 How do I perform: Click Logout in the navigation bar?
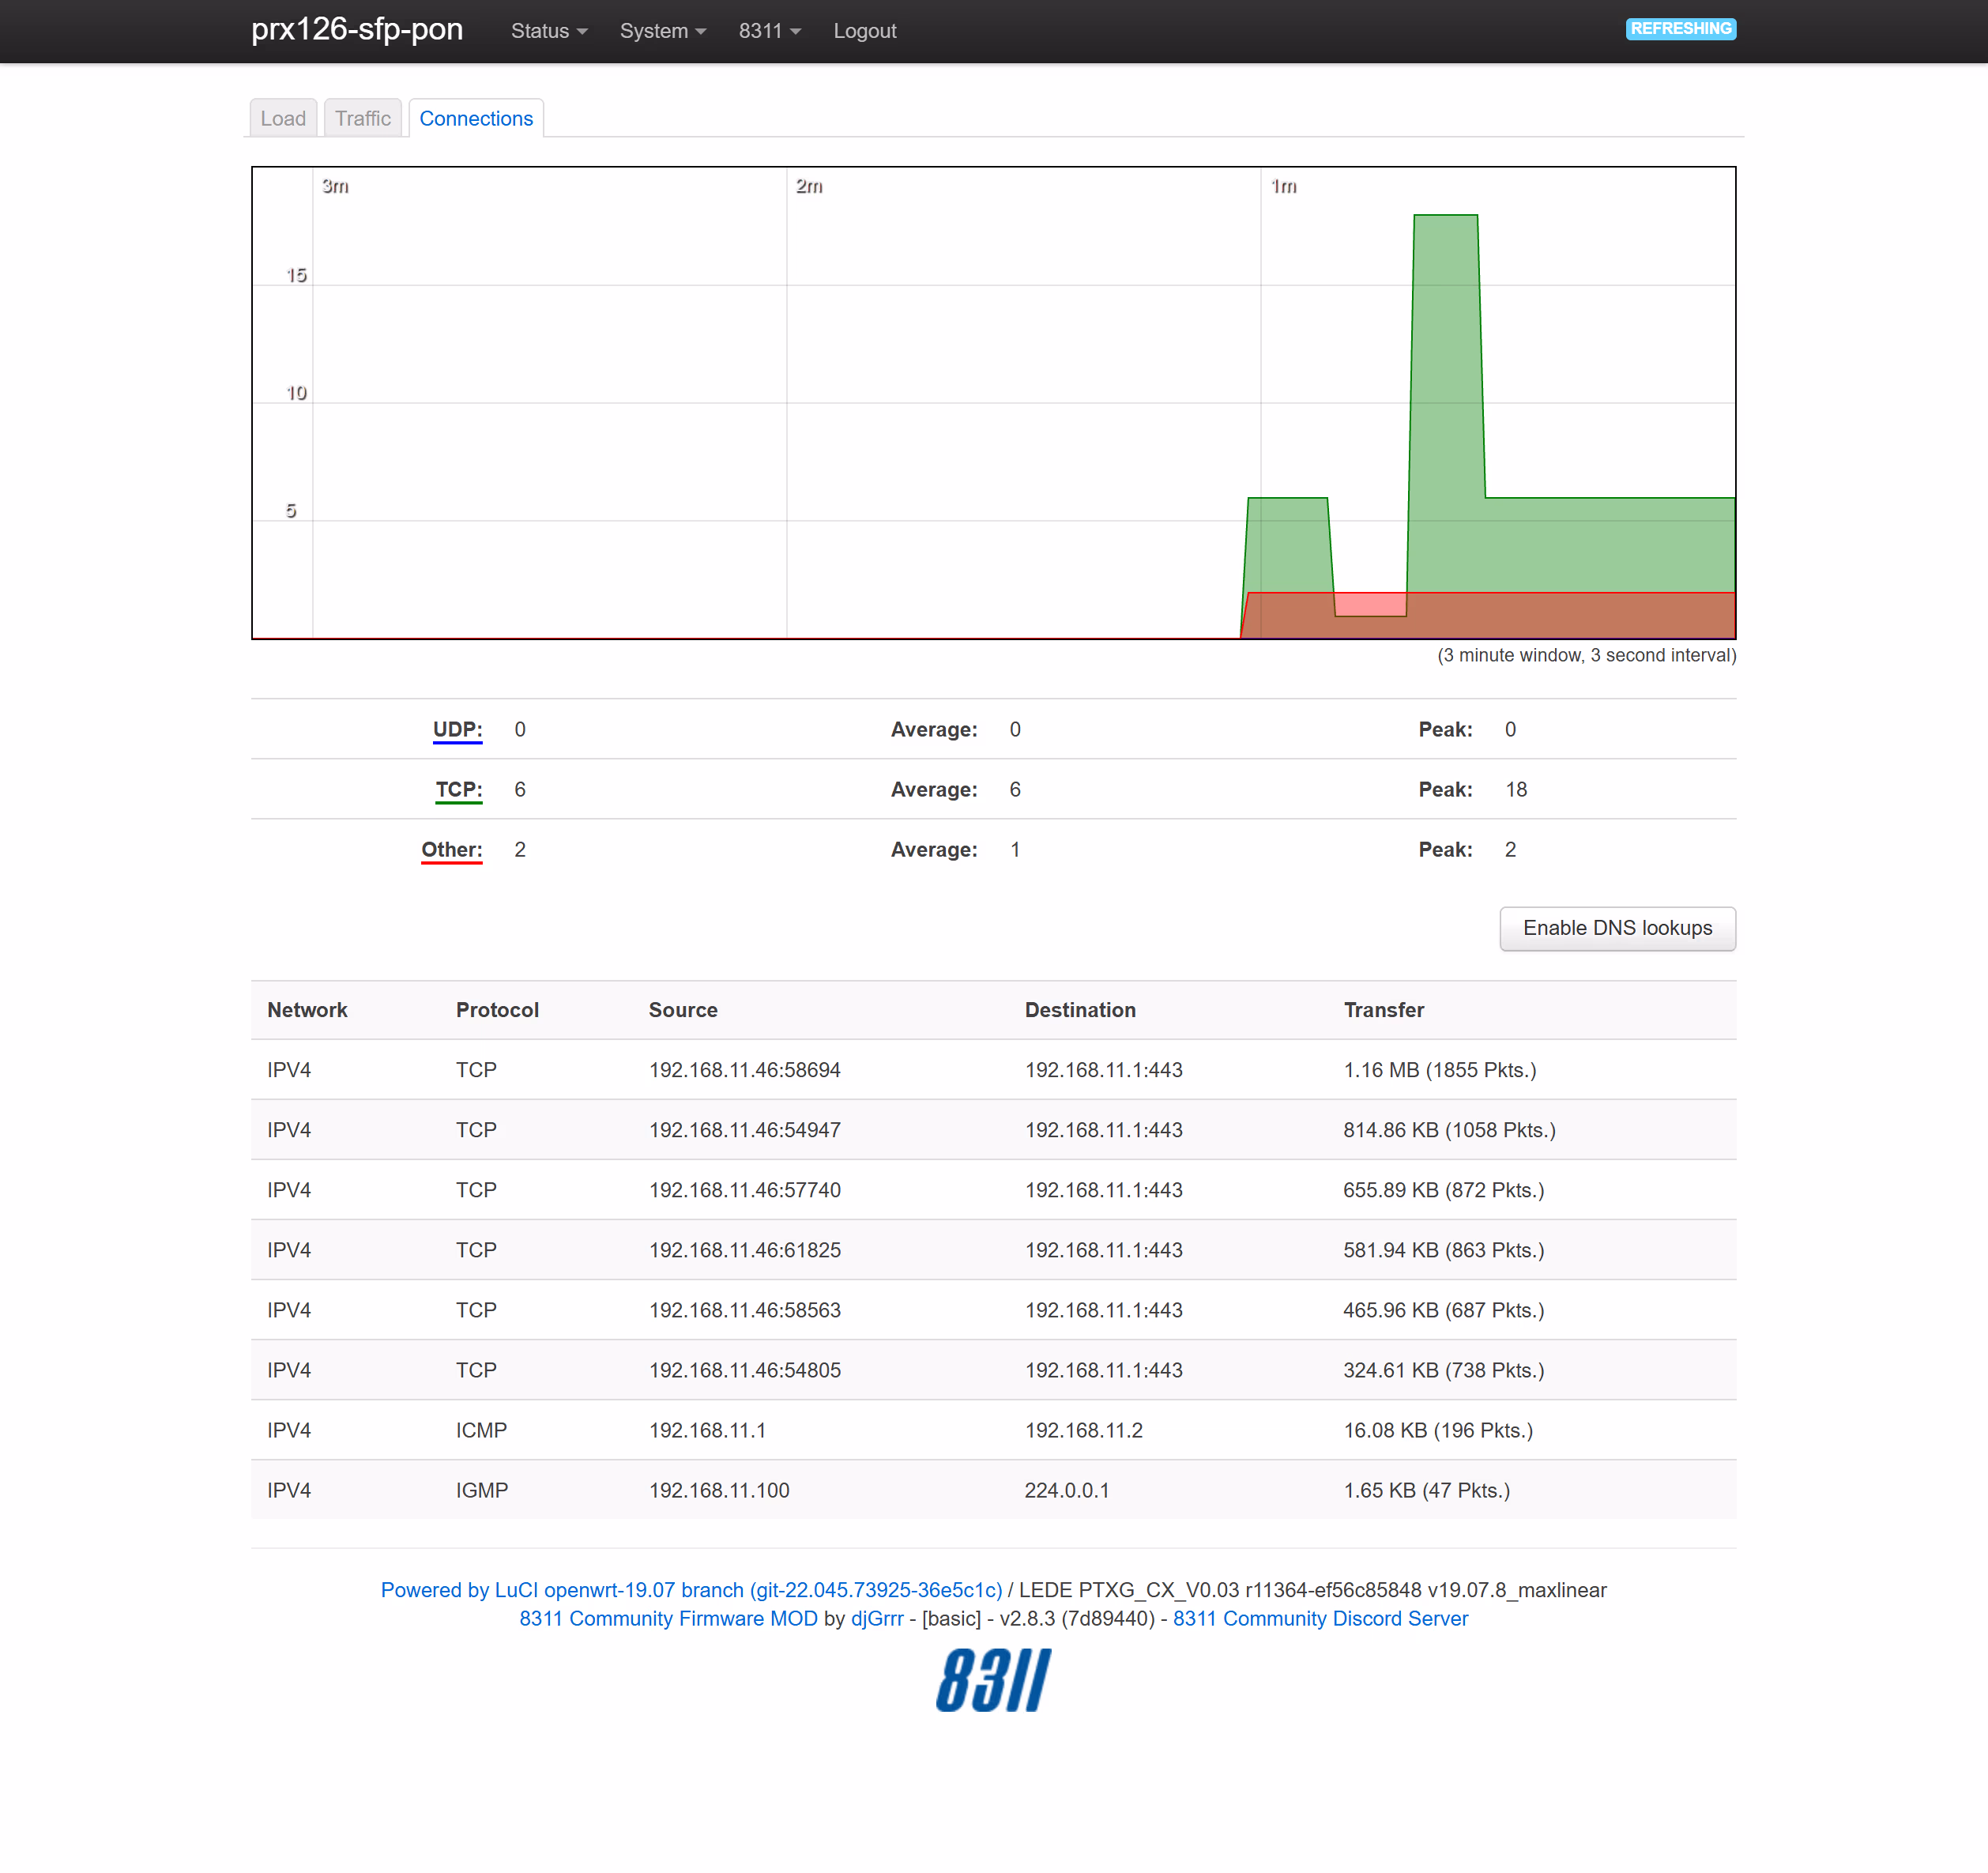point(864,31)
